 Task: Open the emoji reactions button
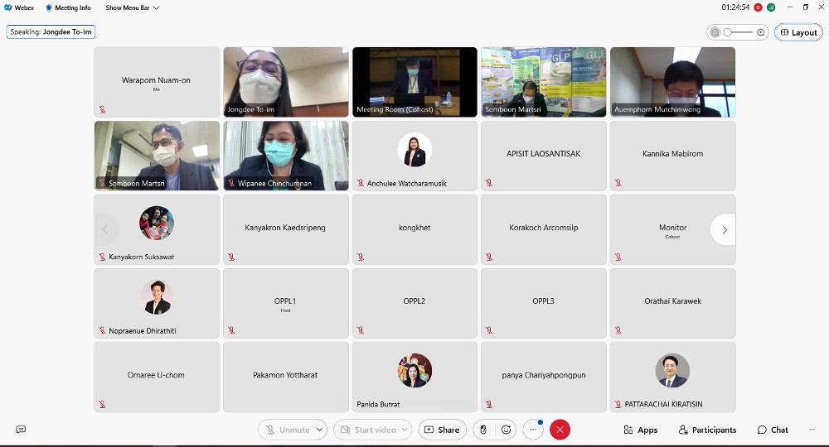click(x=507, y=430)
